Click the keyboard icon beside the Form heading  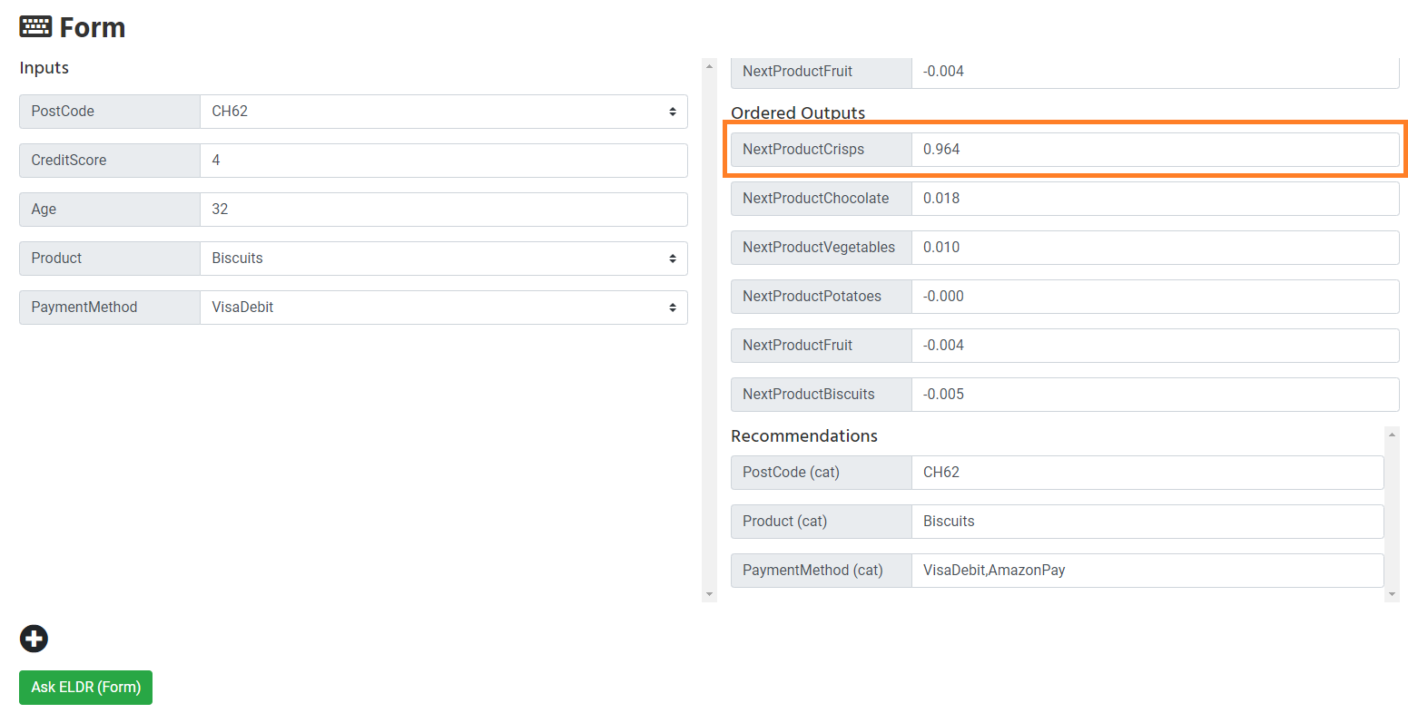34,26
